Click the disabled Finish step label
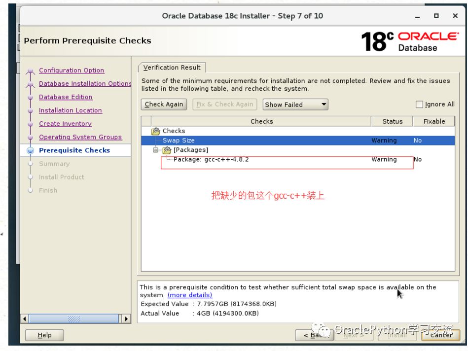The height and width of the screenshot is (351, 468). pos(48,190)
